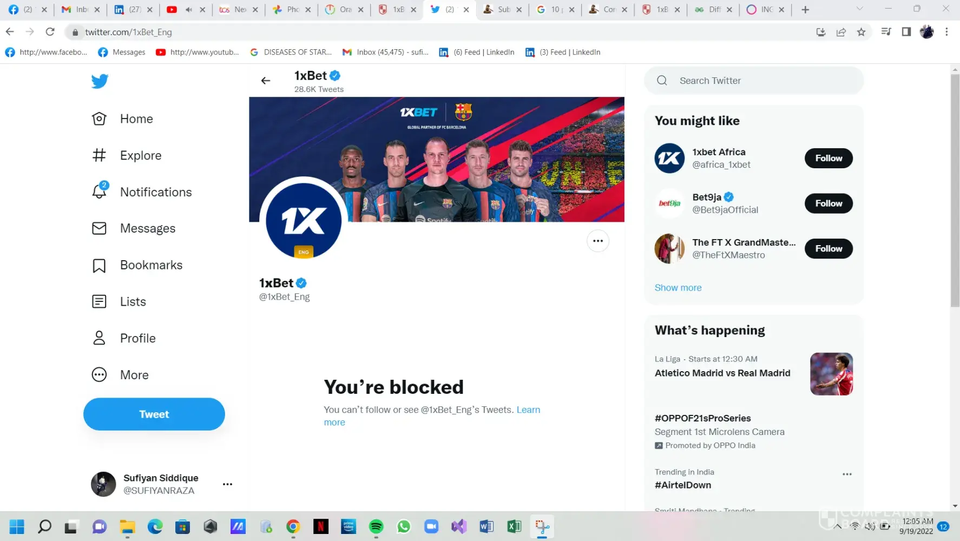Bookmark this page with the star icon
The image size is (960, 541).
861,32
